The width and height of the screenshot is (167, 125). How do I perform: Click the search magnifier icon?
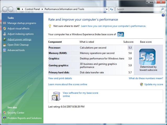point(162,9)
